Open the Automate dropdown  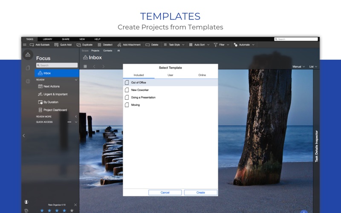(x=244, y=45)
